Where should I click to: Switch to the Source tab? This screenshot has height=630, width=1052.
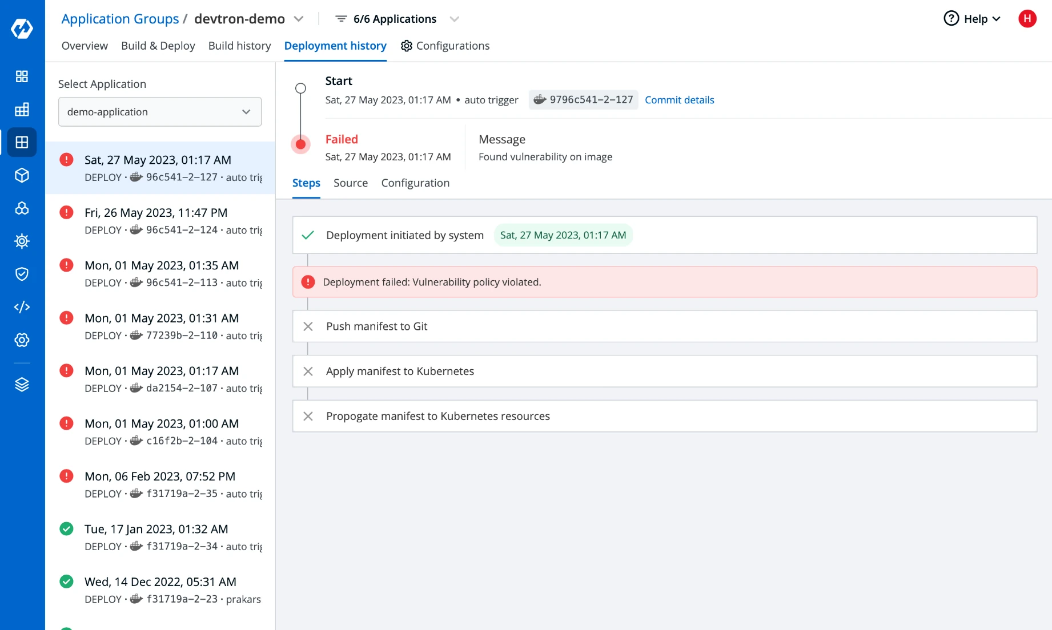350,183
